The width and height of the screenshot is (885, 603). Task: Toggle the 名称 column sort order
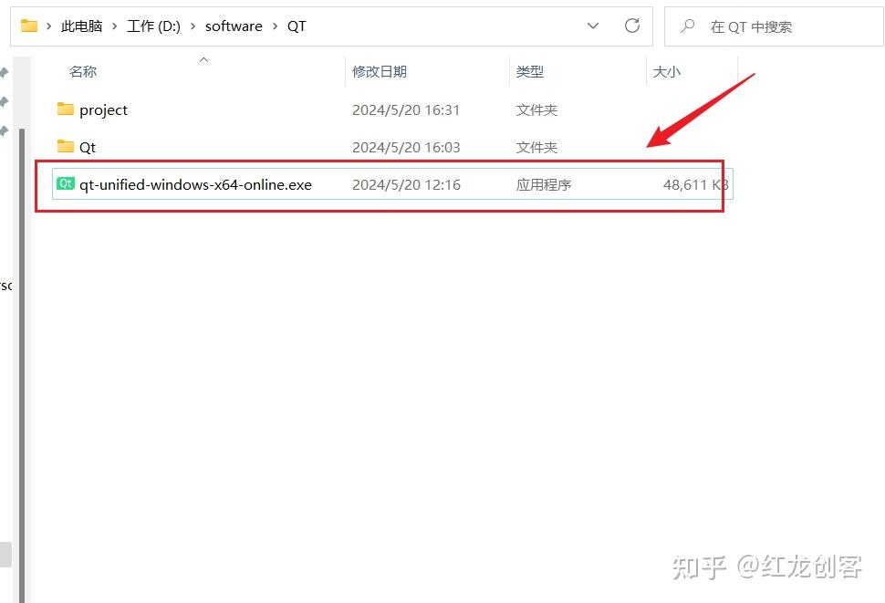pyautogui.click(x=82, y=71)
